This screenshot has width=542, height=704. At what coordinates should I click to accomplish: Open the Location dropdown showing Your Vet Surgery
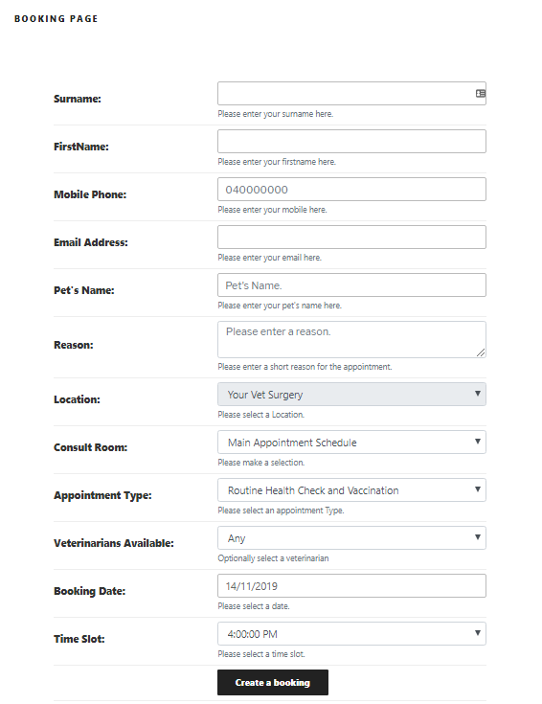point(351,395)
